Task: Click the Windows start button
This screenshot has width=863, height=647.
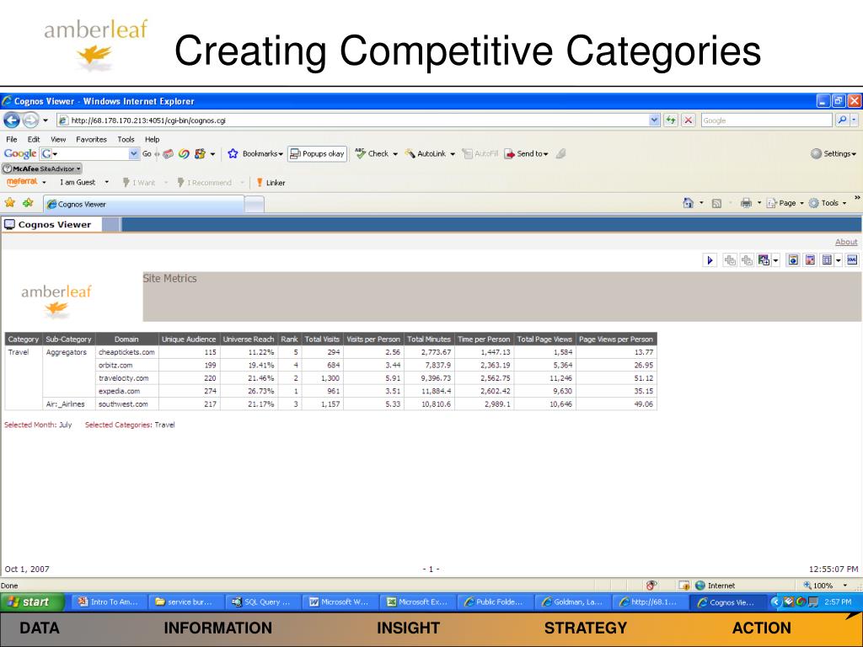Action: [33, 602]
